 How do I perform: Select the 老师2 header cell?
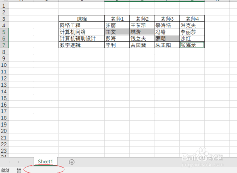[x=142, y=18]
